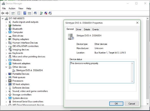Expand the Sound, video and game controllers category
The height and width of the screenshot is (111, 150).
coord(6,91)
